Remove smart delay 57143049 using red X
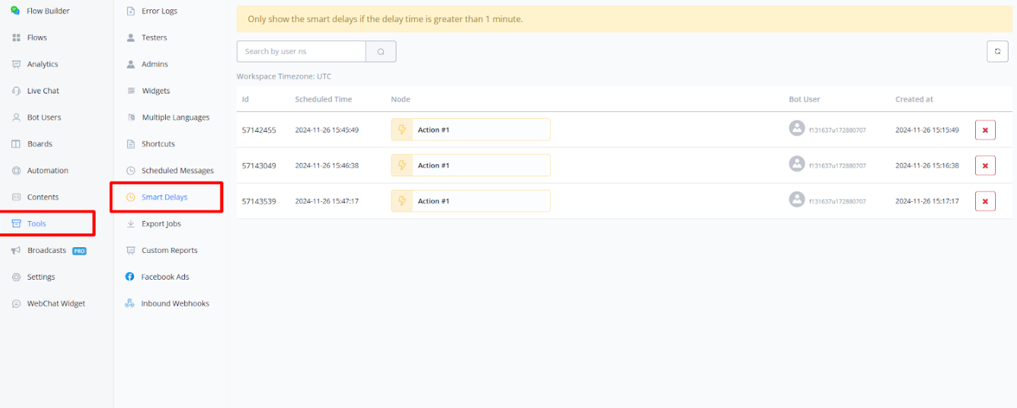The width and height of the screenshot is (1017, 408). [985, 166]
